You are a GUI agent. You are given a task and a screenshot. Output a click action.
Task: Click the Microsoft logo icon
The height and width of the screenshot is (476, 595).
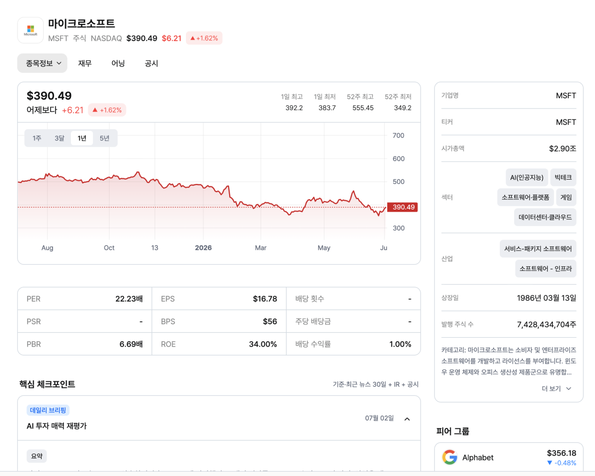pos(30,30)
